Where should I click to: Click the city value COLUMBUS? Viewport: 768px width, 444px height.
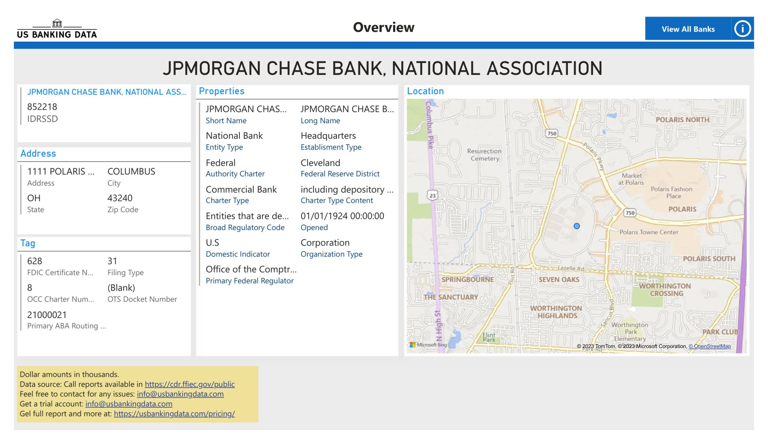coord(131,171)
